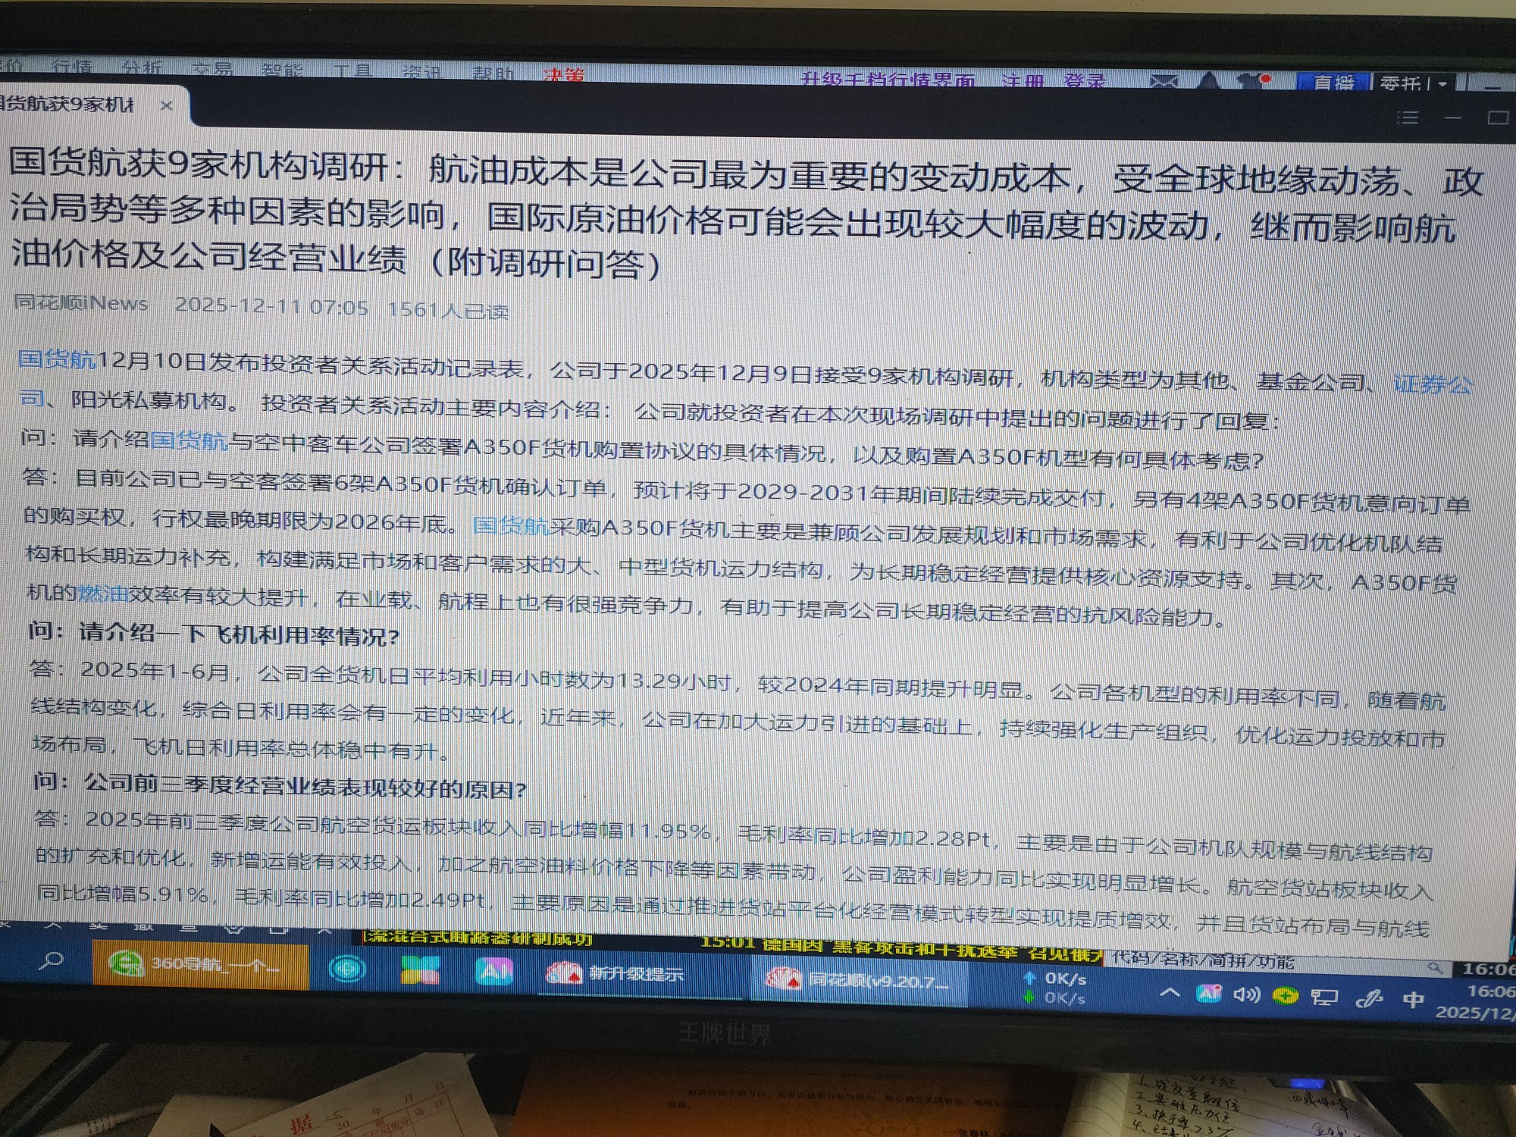Click the network monitor tray icon

click(1323, 997)
